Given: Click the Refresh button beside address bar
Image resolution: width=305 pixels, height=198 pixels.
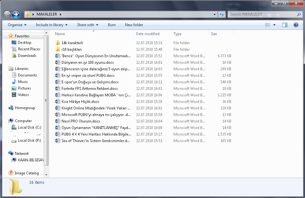Looking at the screenshot, I should click(x=222, y=14).
